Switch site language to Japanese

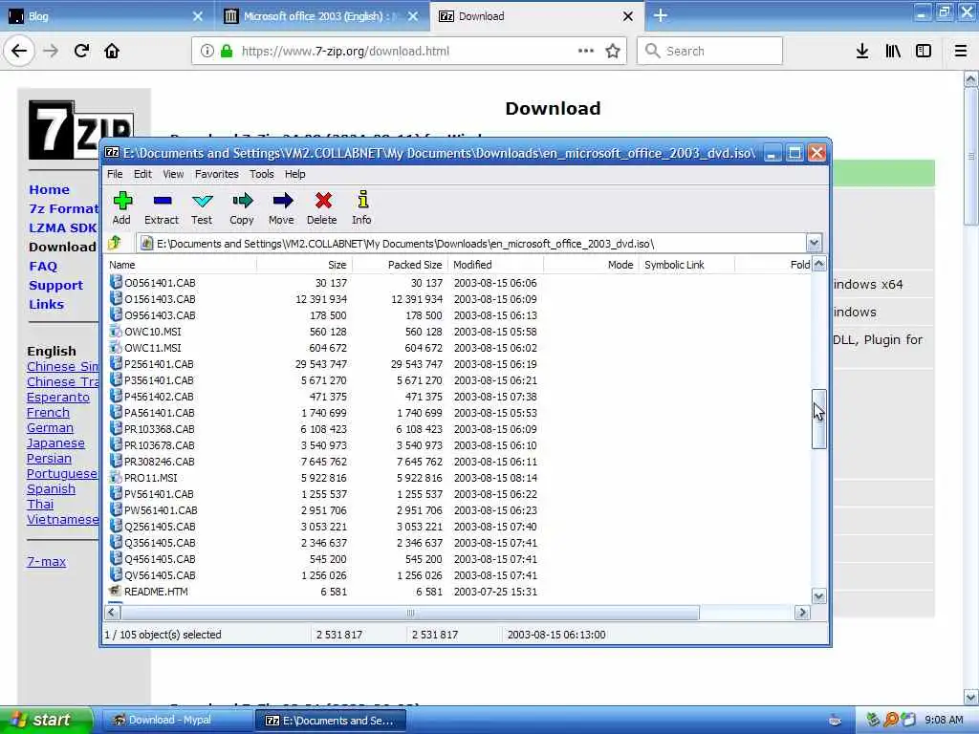[55, 443]
